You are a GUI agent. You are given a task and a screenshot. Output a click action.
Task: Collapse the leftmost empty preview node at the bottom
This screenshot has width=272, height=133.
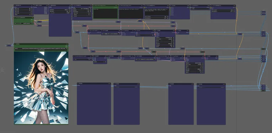pos(78,84)
